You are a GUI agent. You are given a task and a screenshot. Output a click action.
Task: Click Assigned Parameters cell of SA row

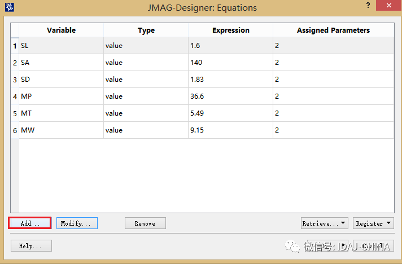coord(333,63)
